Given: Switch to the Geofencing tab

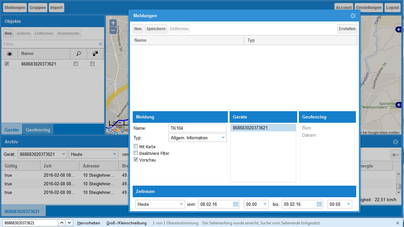Looking at the screenshot, I should coord(37,129).
